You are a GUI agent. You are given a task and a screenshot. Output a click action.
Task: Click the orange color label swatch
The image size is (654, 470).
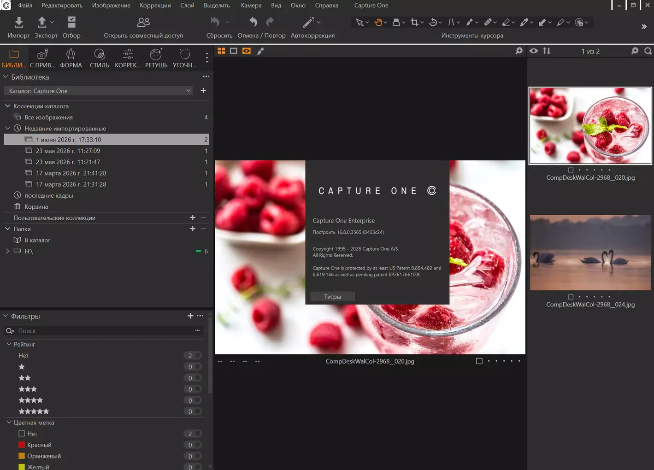pos(22,456)
